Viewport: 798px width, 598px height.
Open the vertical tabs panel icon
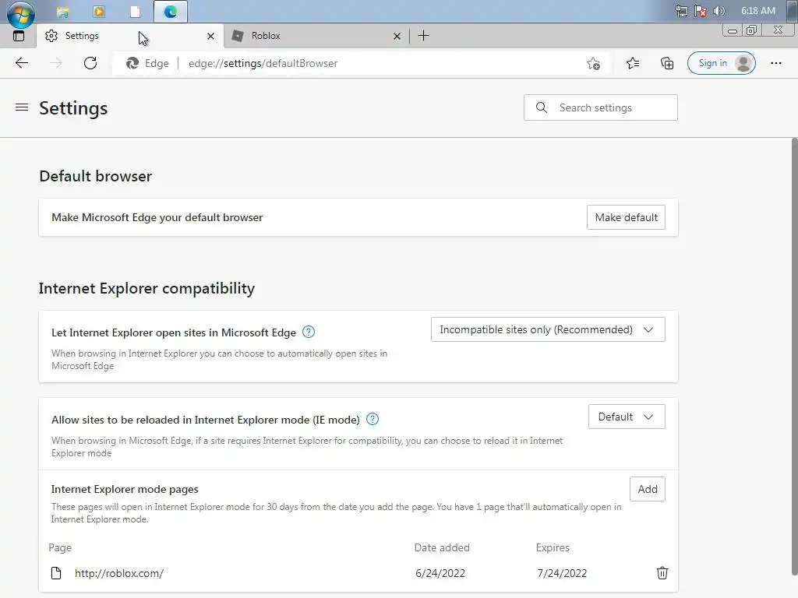tap(19, 36)
